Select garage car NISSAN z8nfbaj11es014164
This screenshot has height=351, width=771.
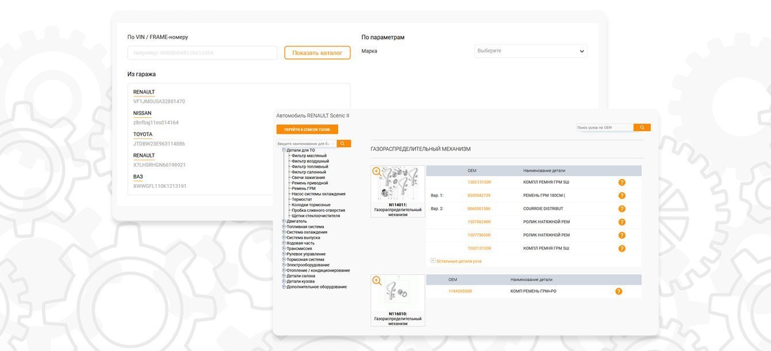(x=156, y=118)
